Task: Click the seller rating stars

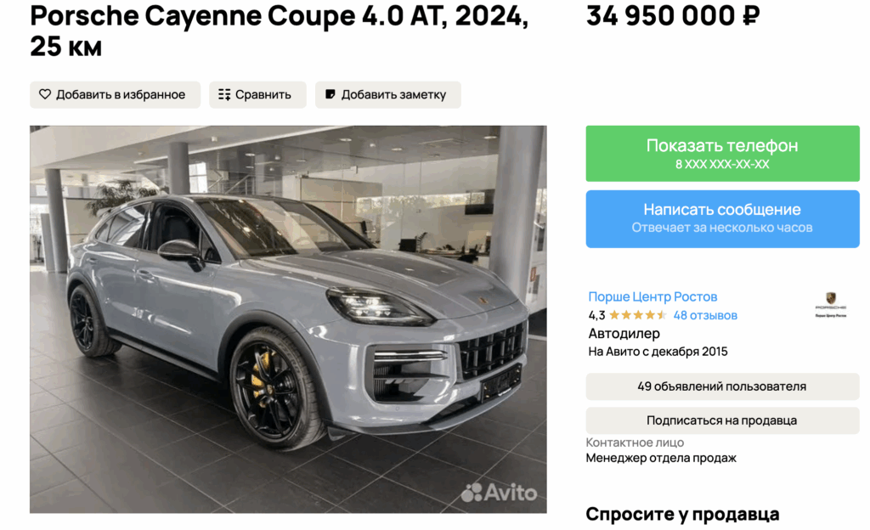Action: [x=637, y=315]
